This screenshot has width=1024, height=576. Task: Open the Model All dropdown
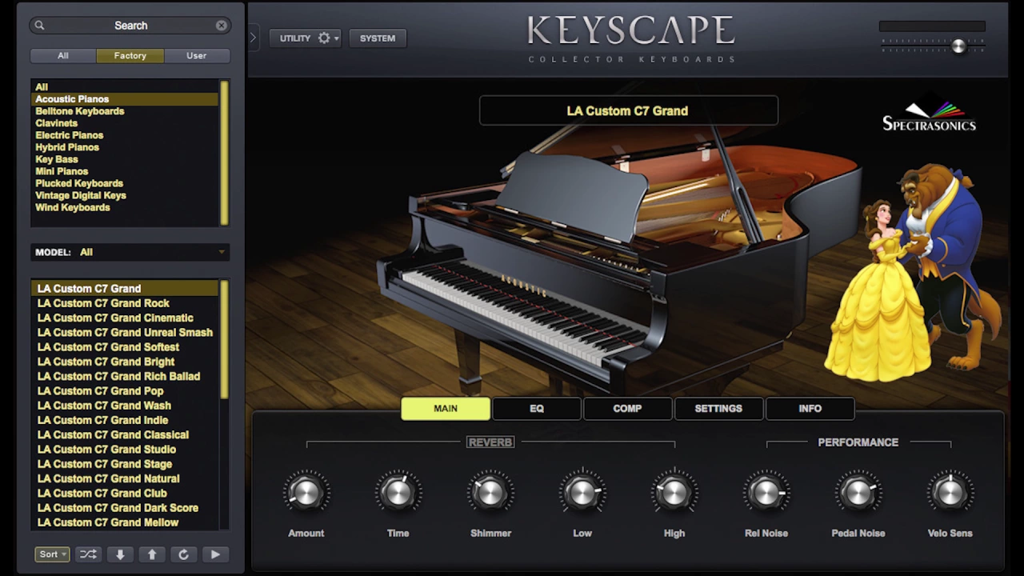130,252
